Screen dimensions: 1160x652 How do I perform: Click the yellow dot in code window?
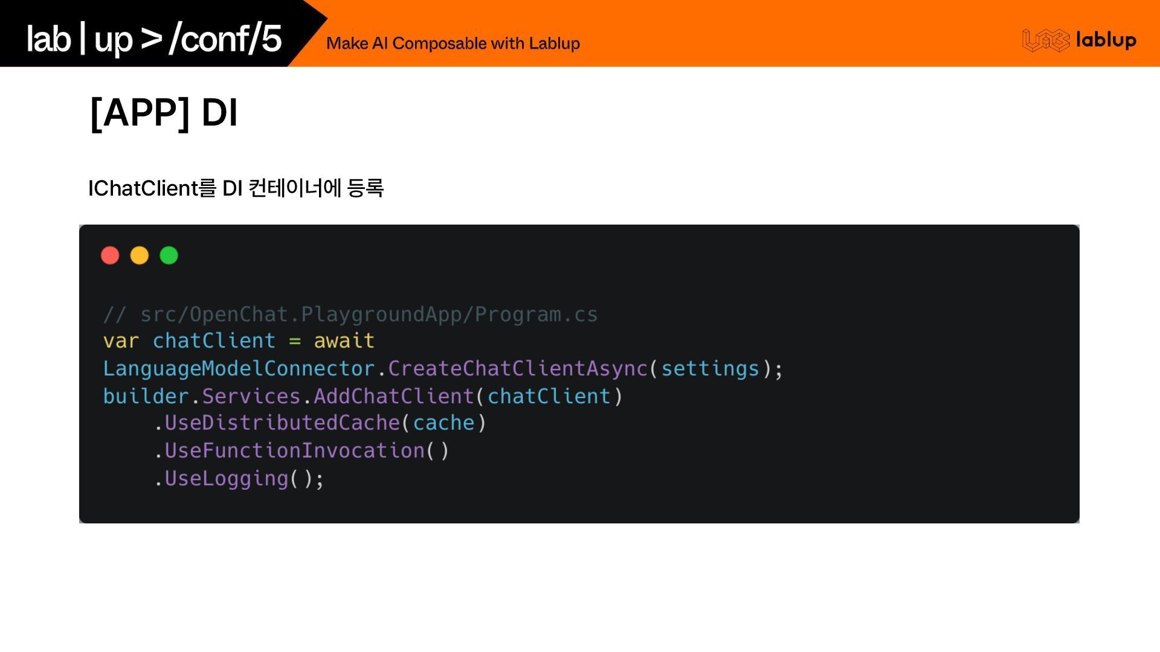[140, 255]
